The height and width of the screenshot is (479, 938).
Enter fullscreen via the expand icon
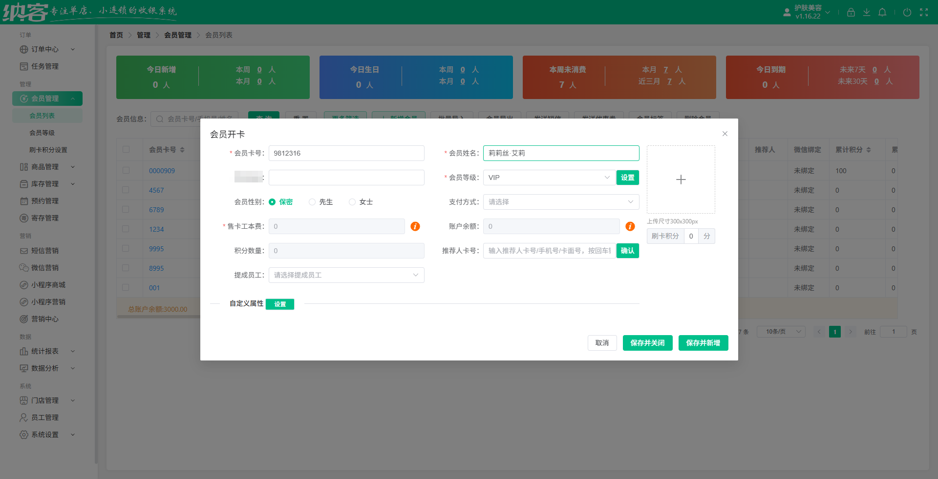point(924,12)
